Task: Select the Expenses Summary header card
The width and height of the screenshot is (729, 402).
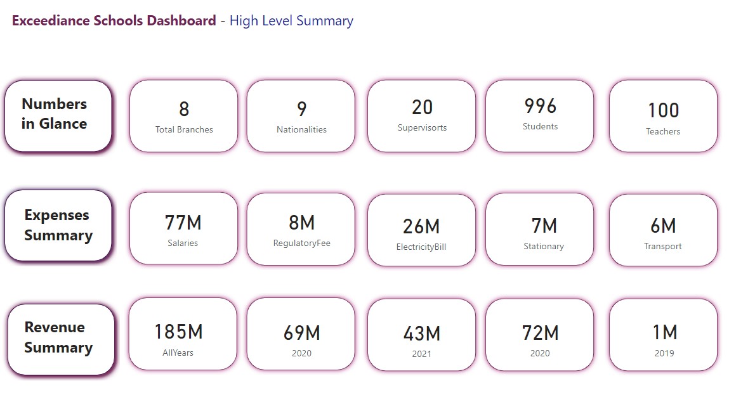Action: (58, 225)
